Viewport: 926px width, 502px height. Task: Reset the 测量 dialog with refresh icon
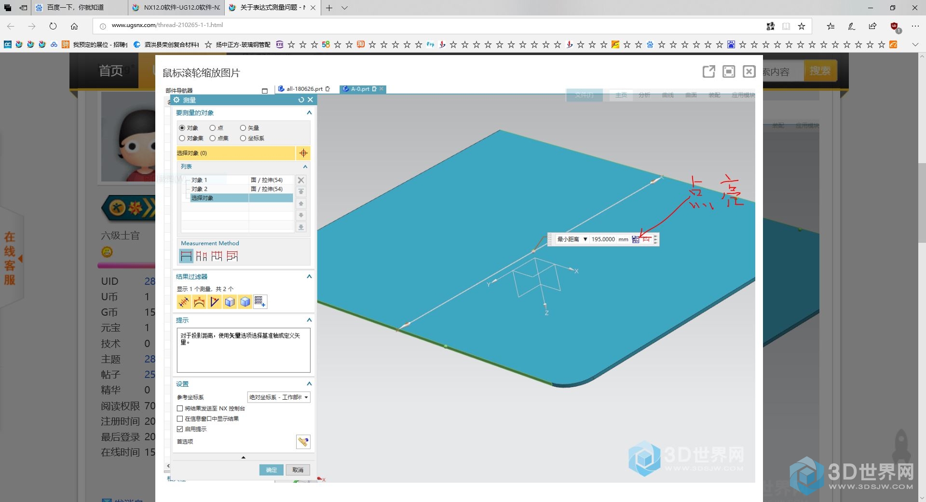301,100
